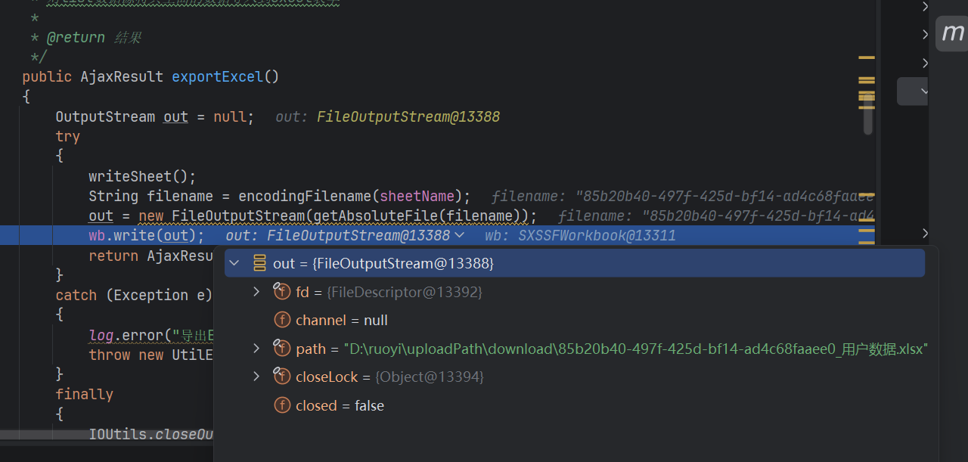Click the inline hint 'wb: SXSSFWorkbook@13311'
This screenshot has height=462, width=968.
click(x=580, y=236)
